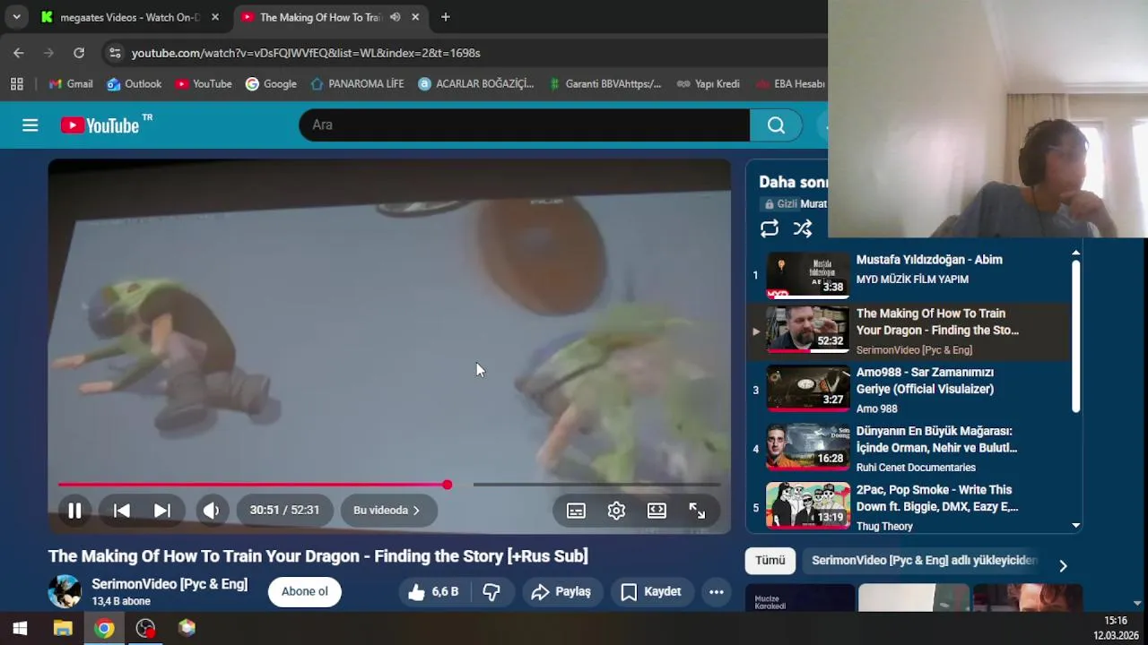
Task: Open the colorful cube app in taskbar
Action: tap(187, 628)
